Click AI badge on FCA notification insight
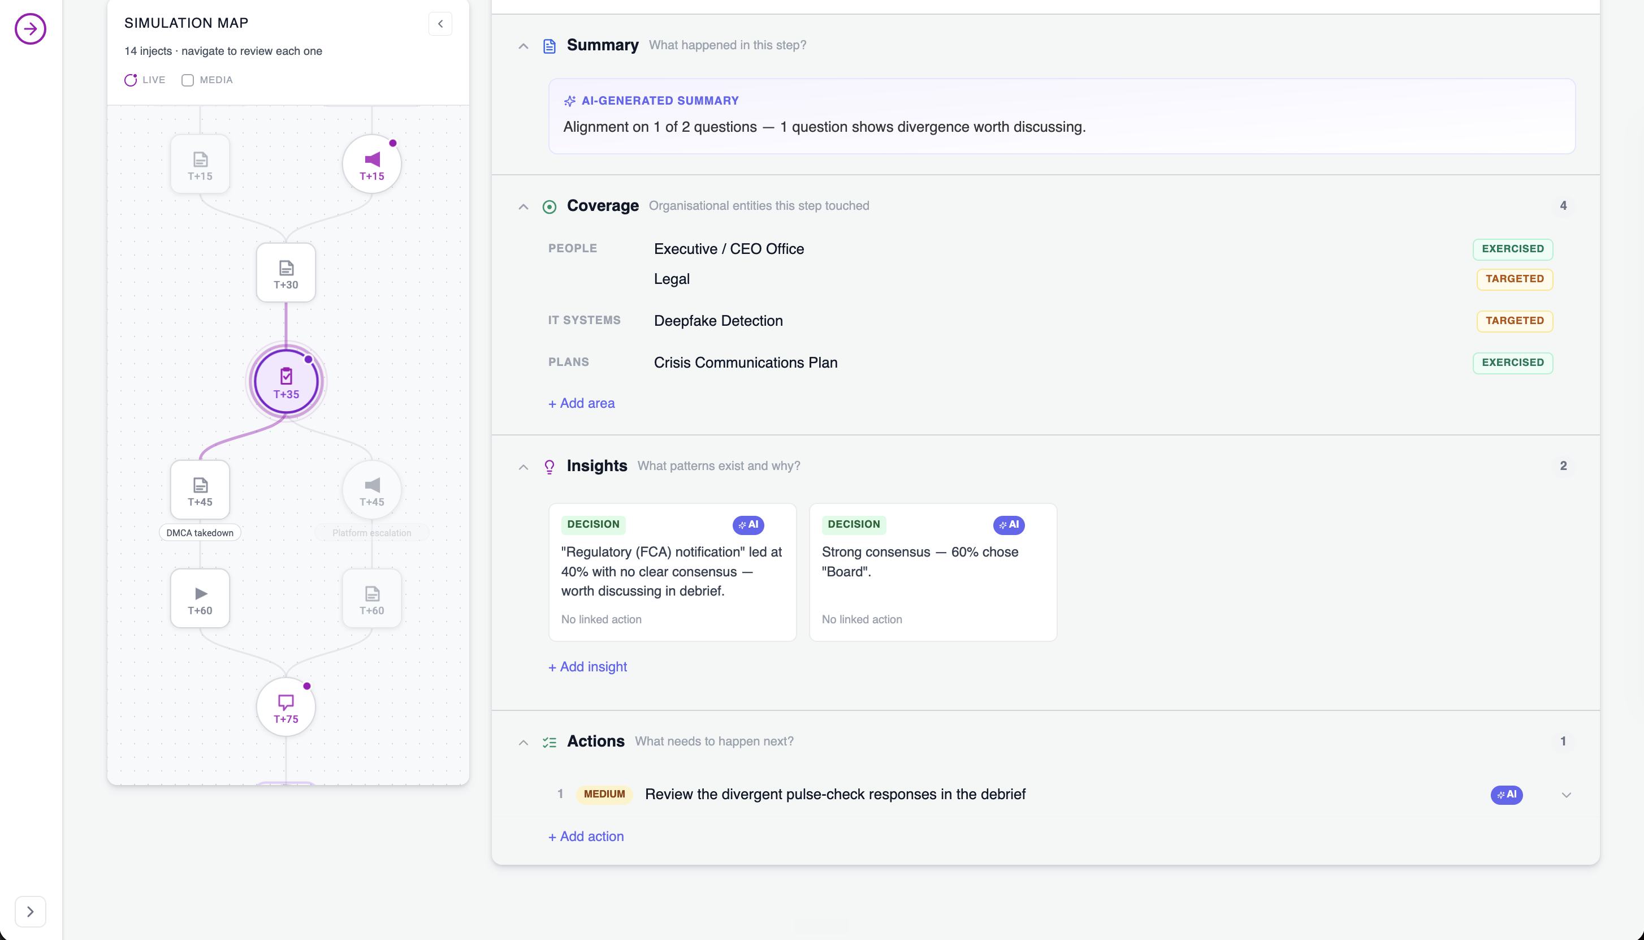 point(749,525)
